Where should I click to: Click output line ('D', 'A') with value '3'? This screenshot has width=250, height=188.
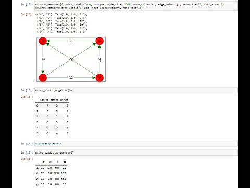[x=61, y=32]
